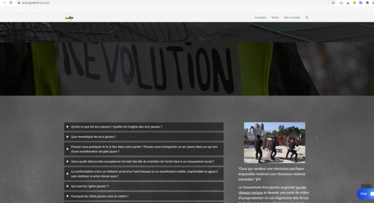
Task: Reload the page with the refresh icon
Action: pyautogui.click(x=11, y=3)
